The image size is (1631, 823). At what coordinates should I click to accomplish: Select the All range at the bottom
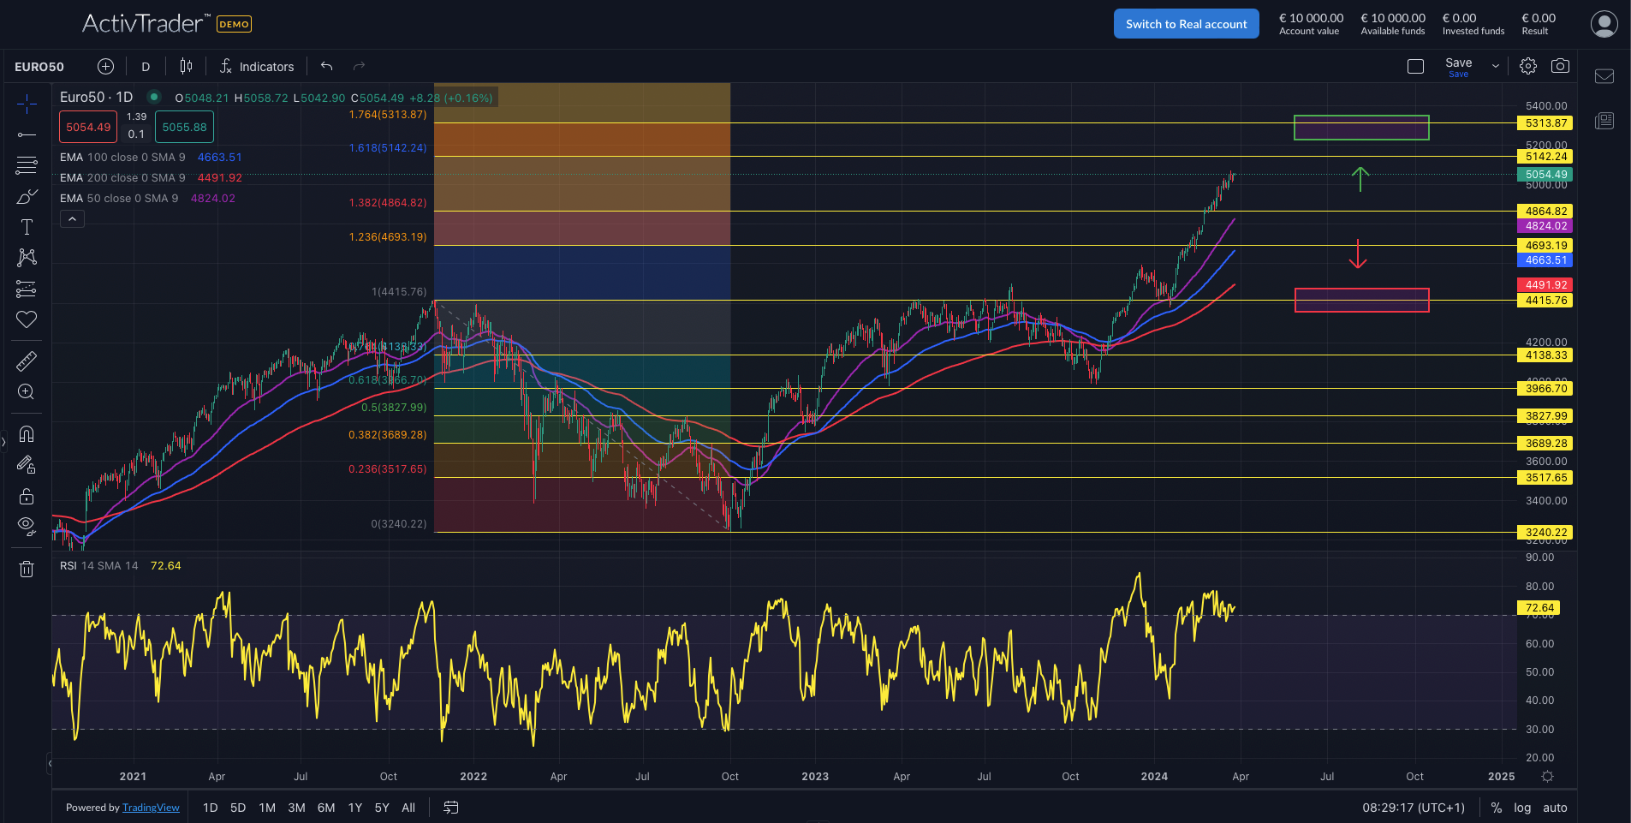pyautogui.click(x=408, y=807)
